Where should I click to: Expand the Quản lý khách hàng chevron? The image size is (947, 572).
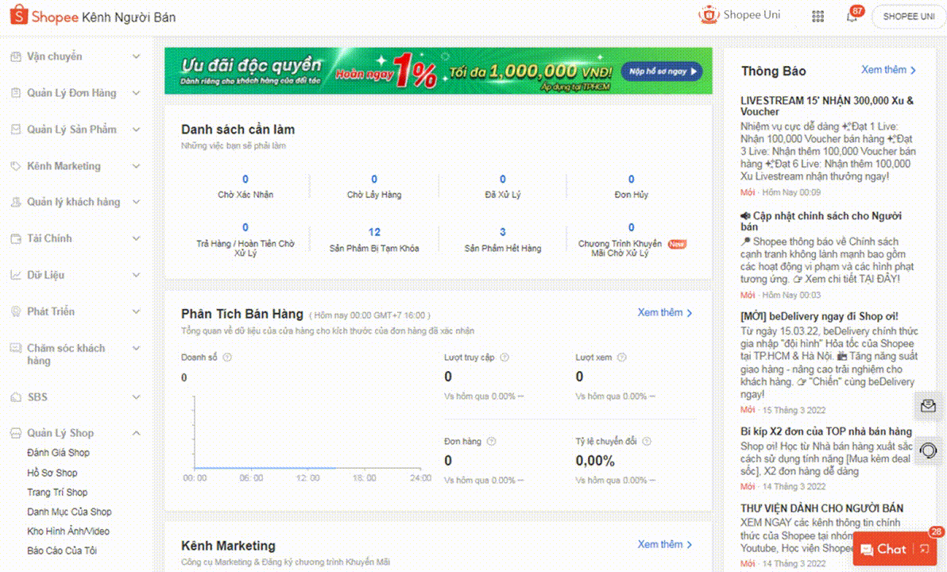coord(137,202)
